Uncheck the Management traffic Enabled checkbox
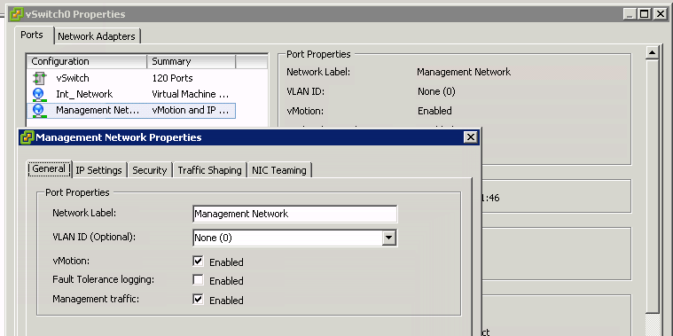 tap(198, 299)
